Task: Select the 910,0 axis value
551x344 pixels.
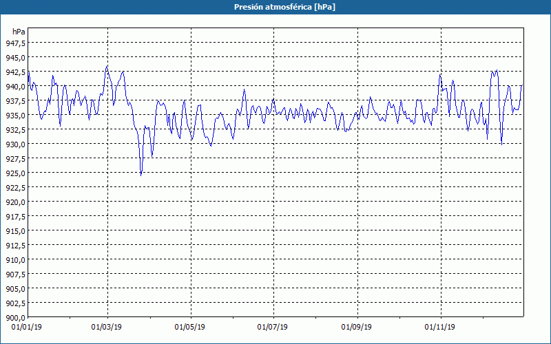Action: coord(15,260)
